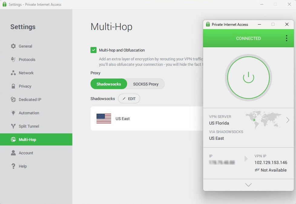Select the Shadowsocks proxy option

coord(109,84)
